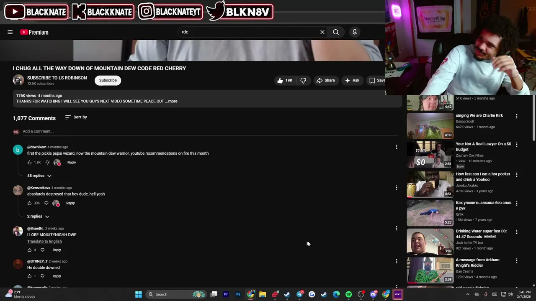Open the weather widget showing 23°F
The image size is (536, 301).
[x=20, y=294]
